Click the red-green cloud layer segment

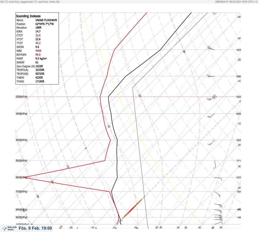point(133,208)
